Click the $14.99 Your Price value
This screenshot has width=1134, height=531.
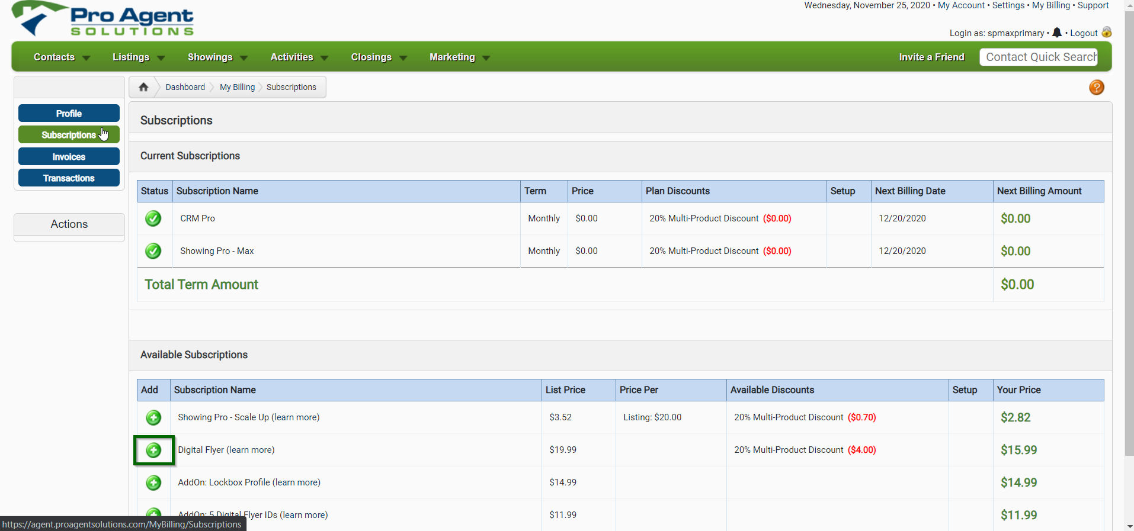coord(1019,482)
